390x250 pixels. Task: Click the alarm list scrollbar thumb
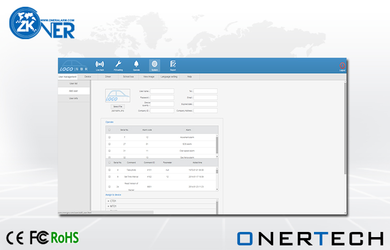click(217, 145)
